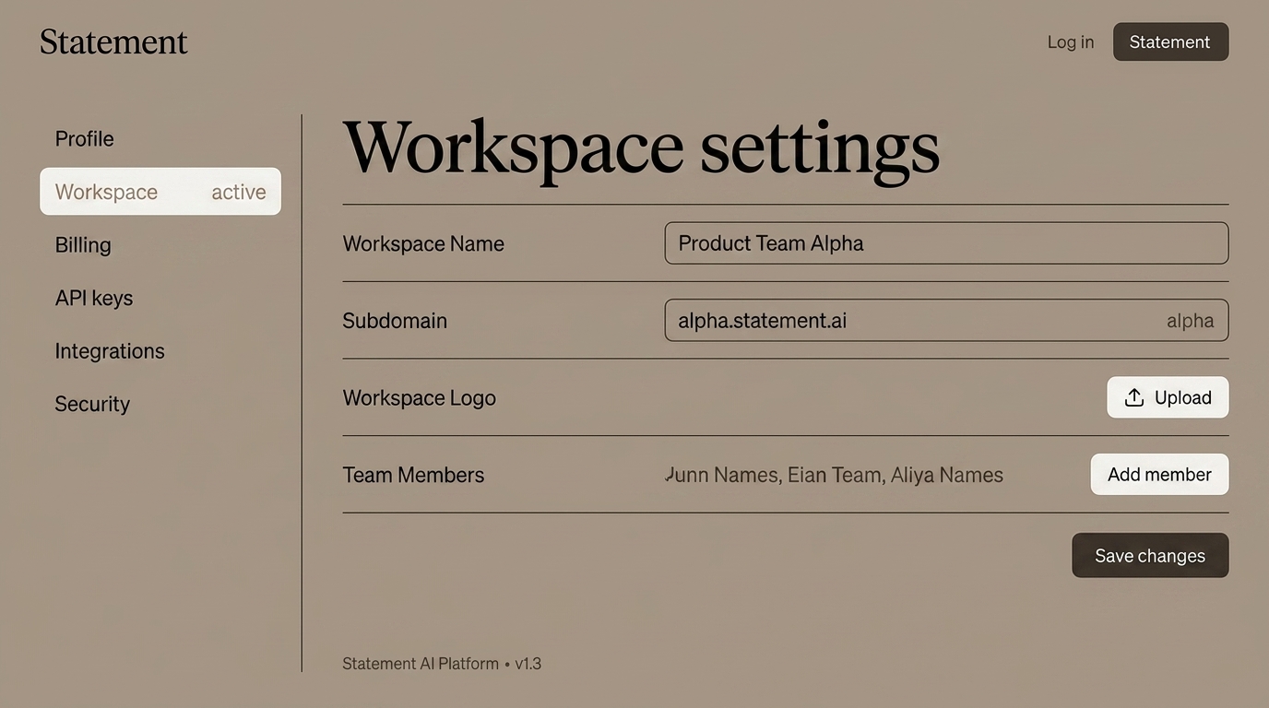Open the Profile settings section

pyautogui.click(x=84, y=139)
